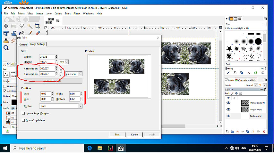Viewport: 274px width, 153px height.
Task: Enable Draw Crop Marks checkbox
Action: (x=23, y=120)
